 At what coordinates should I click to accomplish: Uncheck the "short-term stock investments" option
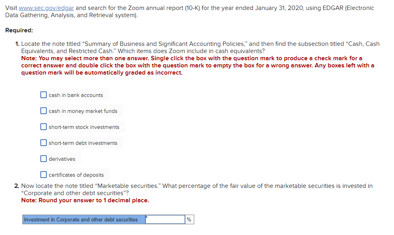click(x=43, y=126)
